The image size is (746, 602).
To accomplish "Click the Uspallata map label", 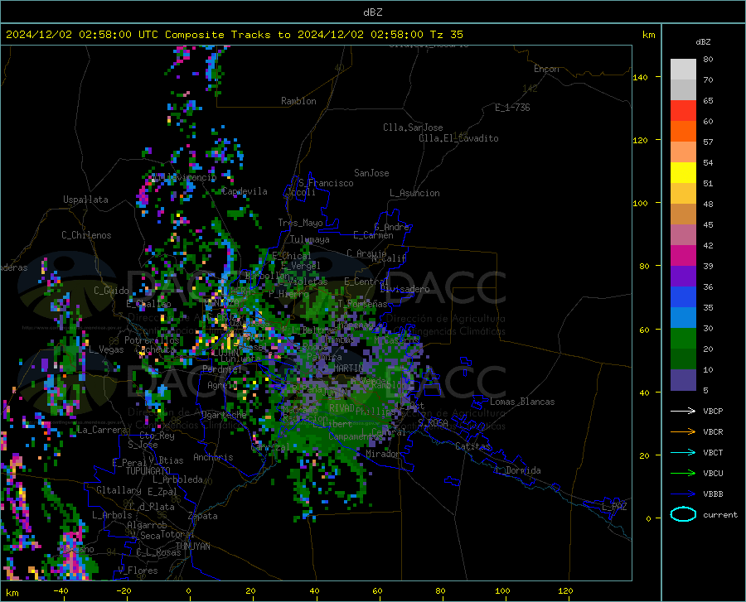I will [85, 200].
